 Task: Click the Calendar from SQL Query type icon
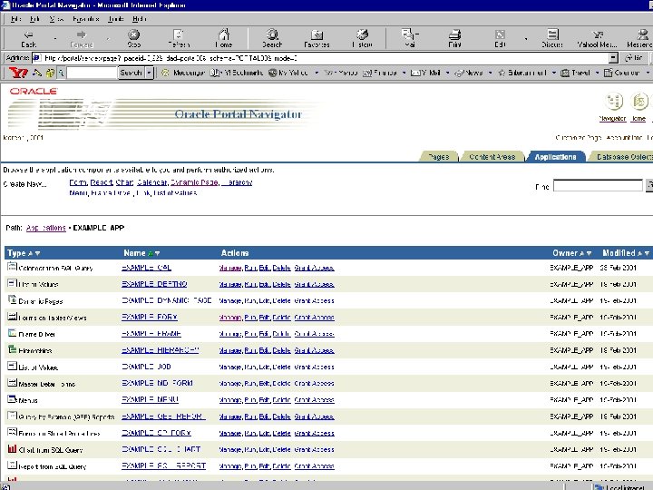pyautogui.click(x=12, y=267)
